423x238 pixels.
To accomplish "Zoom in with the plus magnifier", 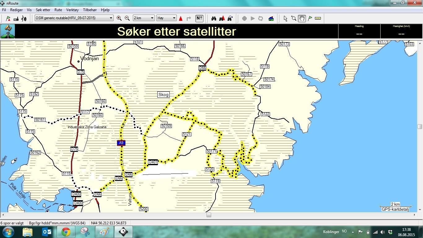I will (x=119, y=18).
